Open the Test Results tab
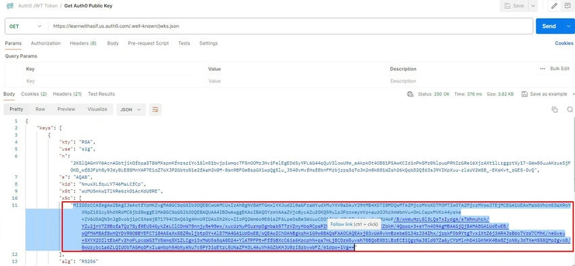 pos(101,94)
